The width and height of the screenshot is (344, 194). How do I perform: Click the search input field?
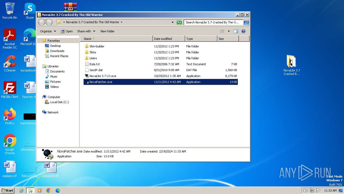(213, 22)
